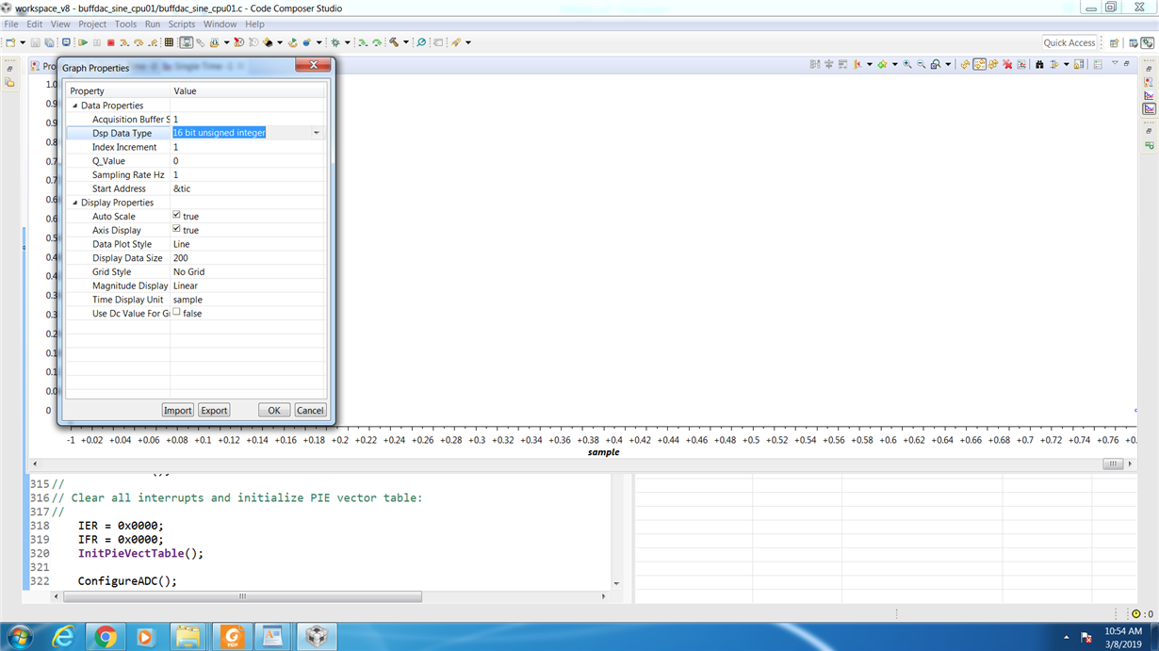
Task: Open the Run menu
Action: coord(152,24)
